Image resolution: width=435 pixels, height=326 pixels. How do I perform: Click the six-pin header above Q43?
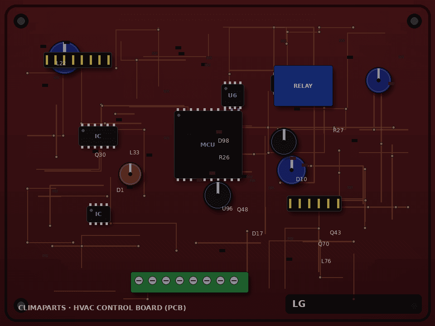(314, 203)
